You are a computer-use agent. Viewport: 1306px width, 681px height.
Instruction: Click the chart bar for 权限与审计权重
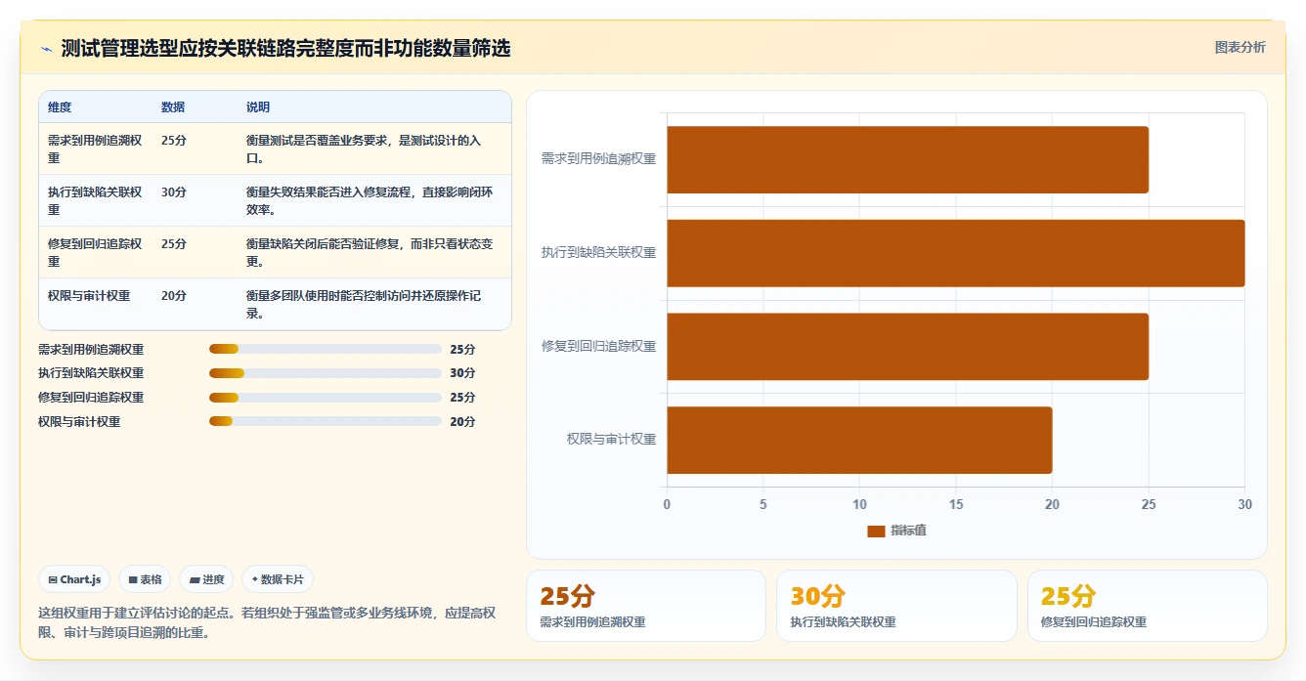859,440
